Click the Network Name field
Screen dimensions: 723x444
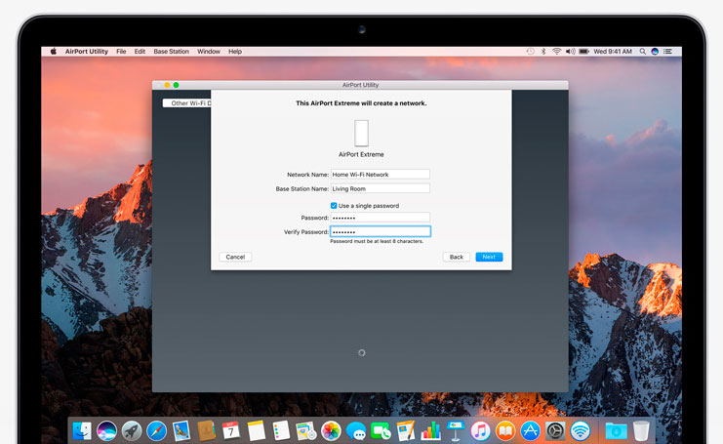(380, 175)
